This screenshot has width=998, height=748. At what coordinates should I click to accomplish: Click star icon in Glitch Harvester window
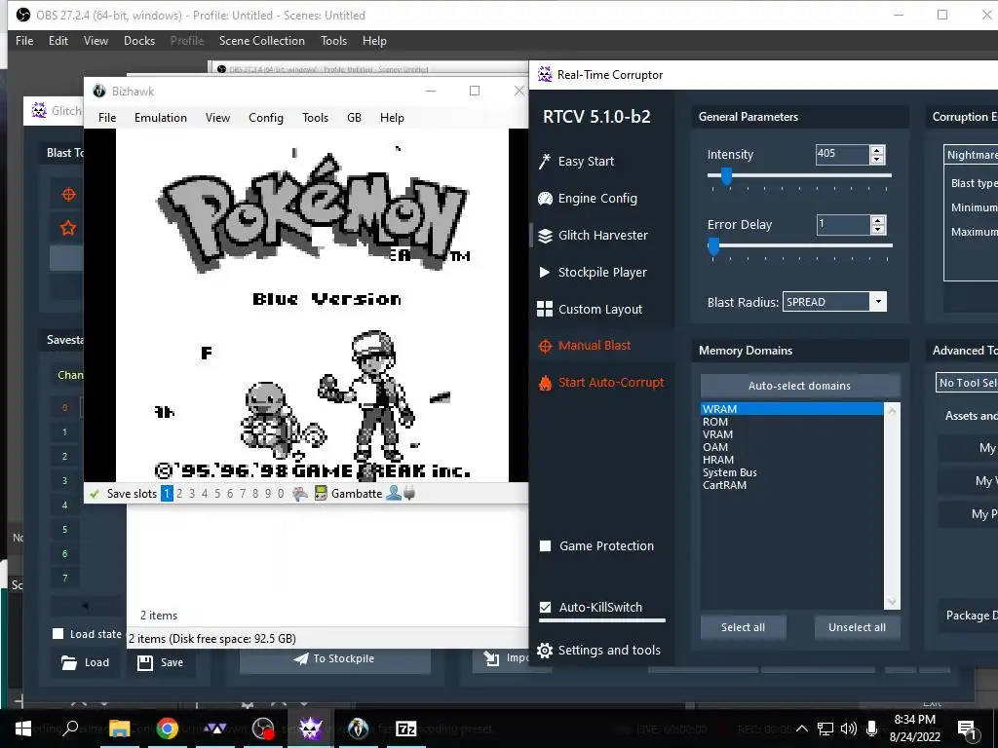point(68,228)
